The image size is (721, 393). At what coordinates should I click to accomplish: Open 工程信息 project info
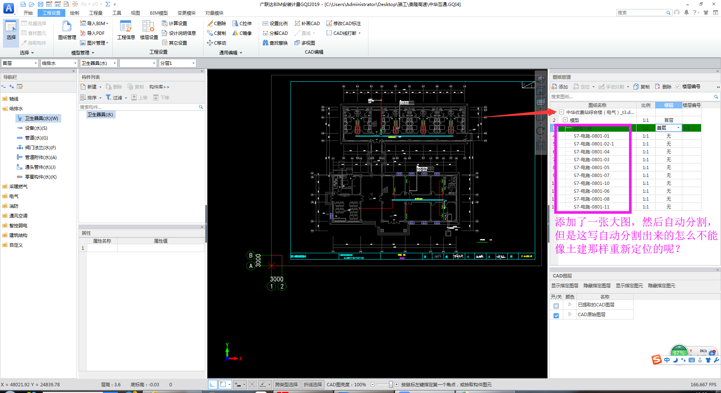point(126,30)
